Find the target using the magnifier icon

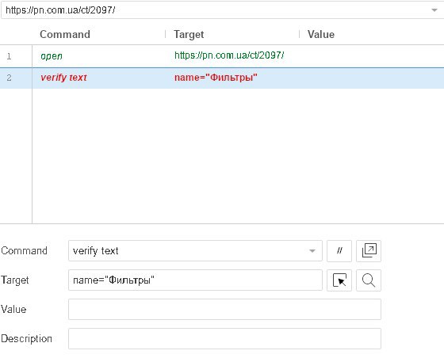pos(369,280)
